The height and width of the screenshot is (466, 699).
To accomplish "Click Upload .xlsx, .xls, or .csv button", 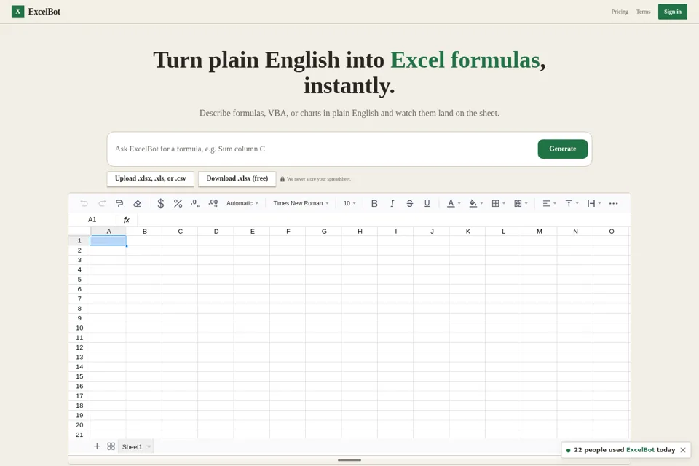I will [150, 178].
